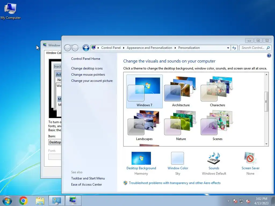This screenshot has width=275, height=206.
Task: Open Change desktop icons link
Action: click(87, 68)
